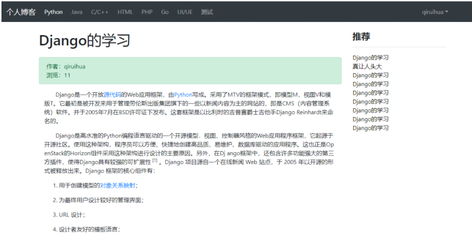The height and width of the screenshot is (237, 472).
Task: Open the topmost Django的学习 recommended link
Action: [371, 58]
